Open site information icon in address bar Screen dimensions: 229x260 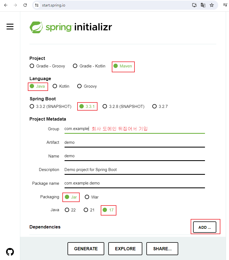tap(37, 5)
